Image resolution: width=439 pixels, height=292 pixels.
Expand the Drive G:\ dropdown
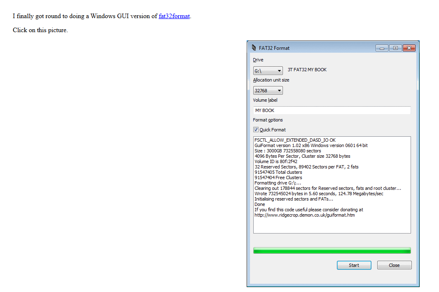click(268, 71)
